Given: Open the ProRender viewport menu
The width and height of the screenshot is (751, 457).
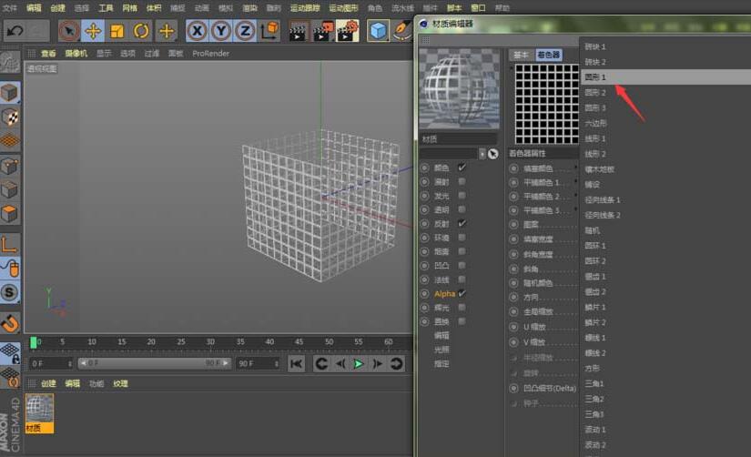Looking at the screenshot, I should (x=211, y=53).
